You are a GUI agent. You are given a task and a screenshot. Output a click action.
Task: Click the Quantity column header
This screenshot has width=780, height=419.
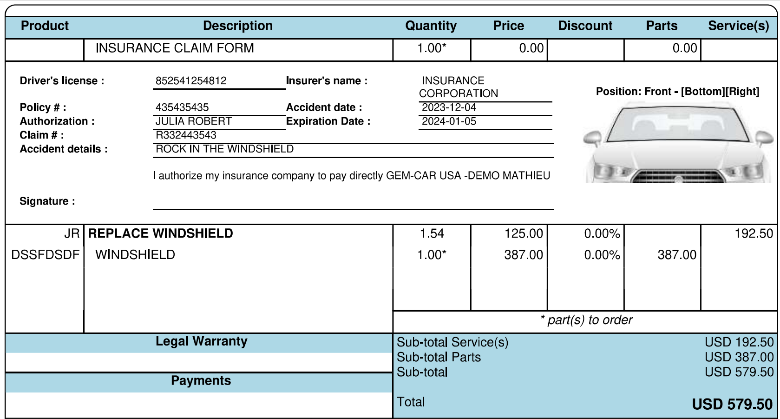(x=431, y=26)
